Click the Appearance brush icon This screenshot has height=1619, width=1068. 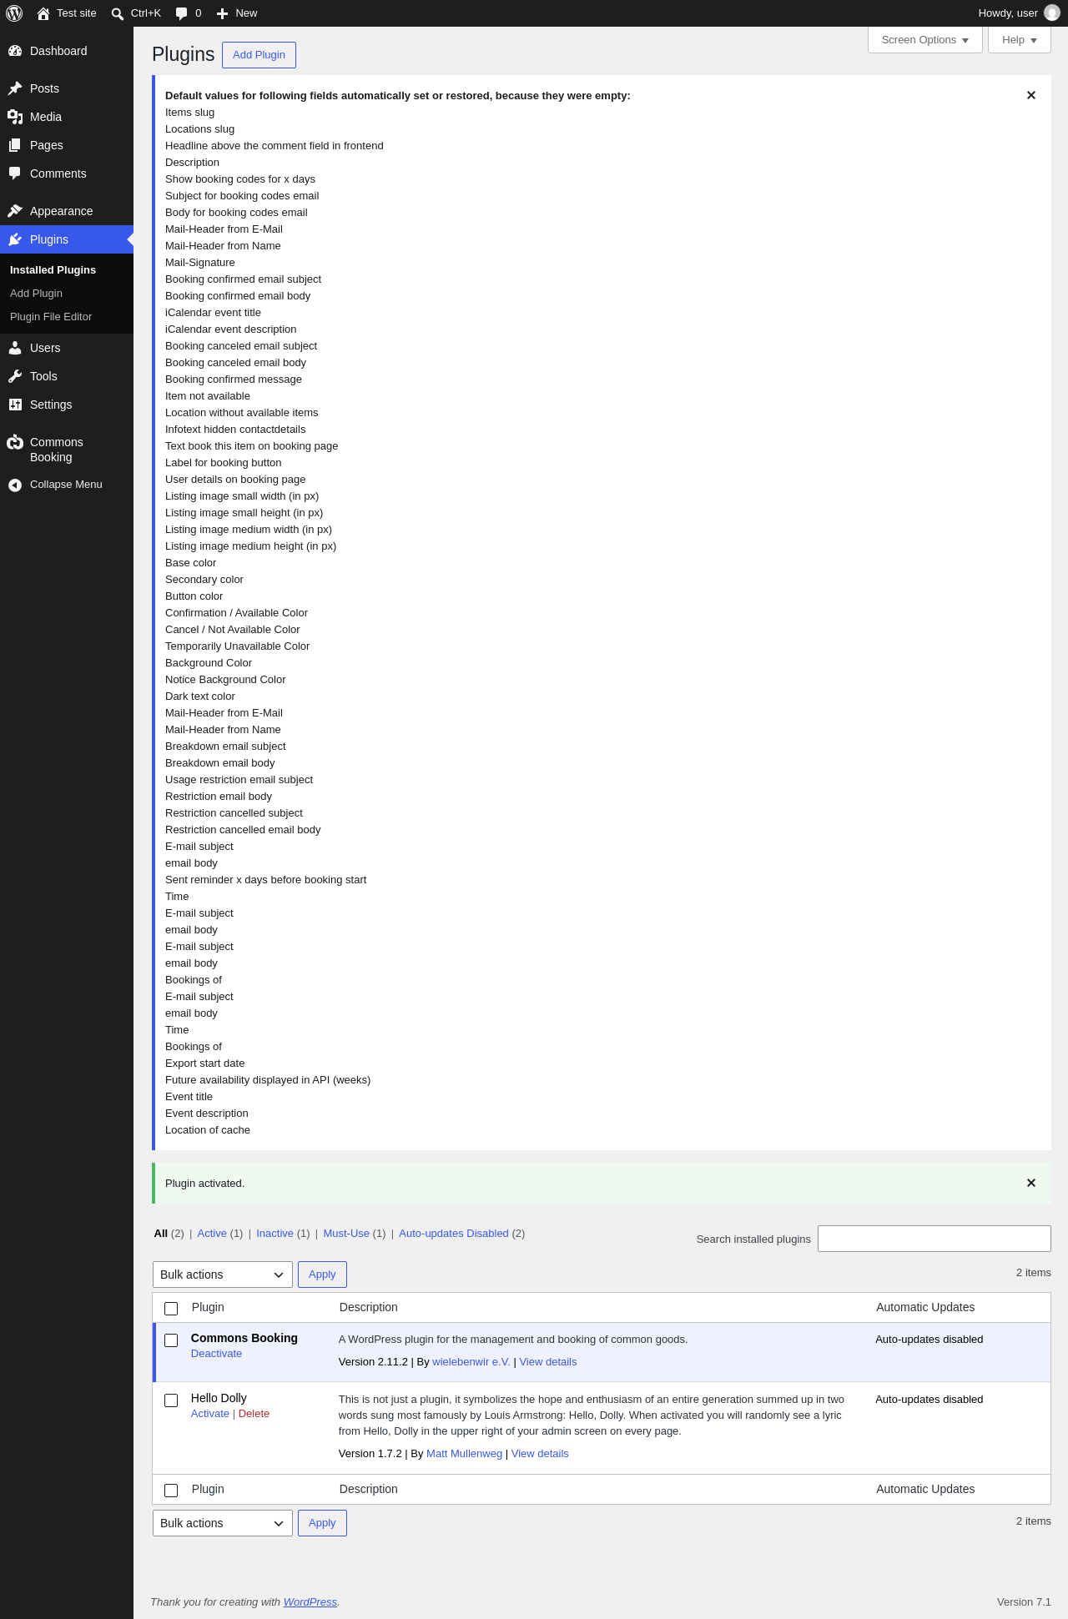click(x=15, y=211)
